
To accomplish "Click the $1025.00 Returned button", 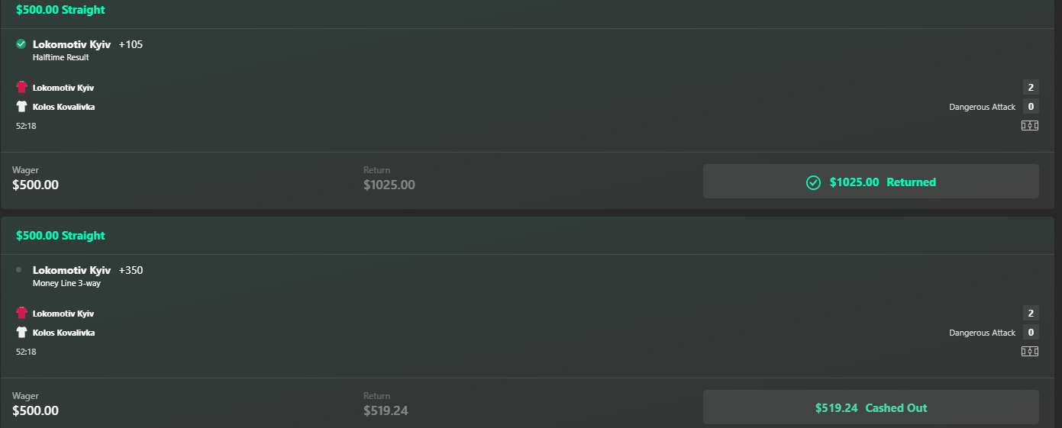I will point(871,182).
